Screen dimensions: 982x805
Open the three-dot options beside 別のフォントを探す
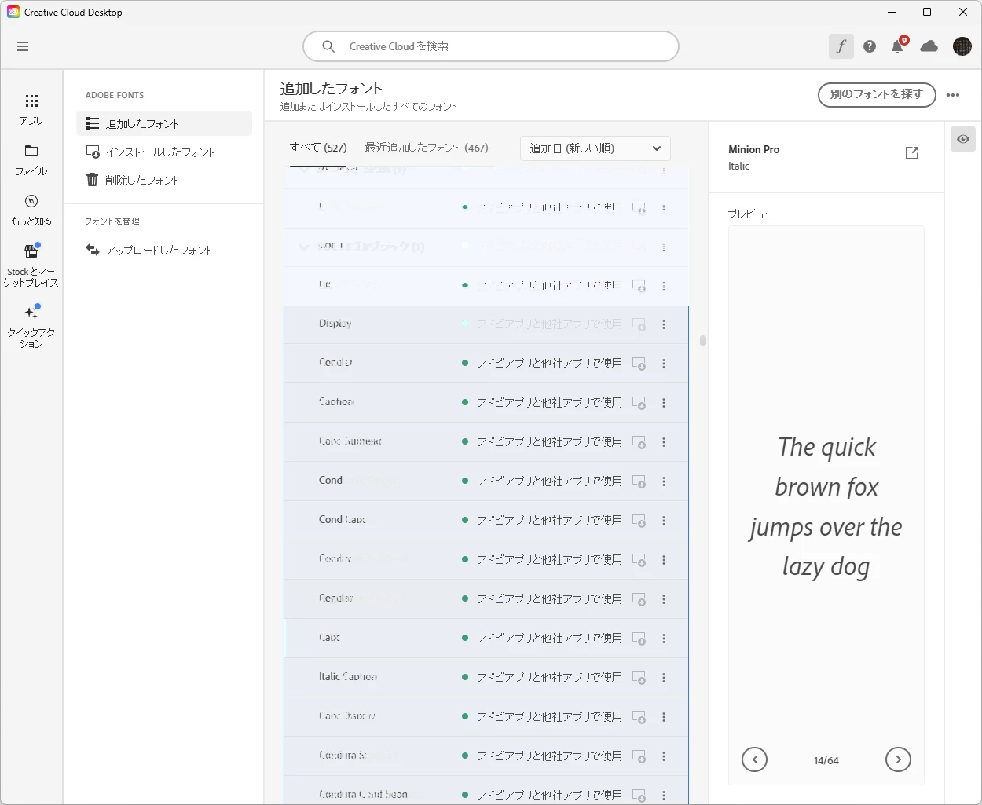tap(953, 95)
